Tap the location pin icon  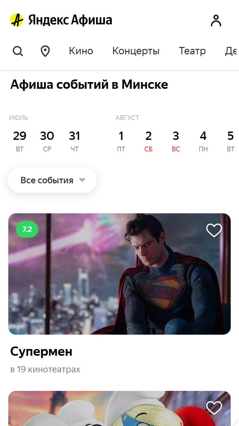tap(45, 51)
